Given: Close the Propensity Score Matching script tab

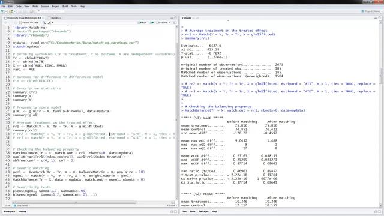Looking at the screenshot, I should point(43,18).
